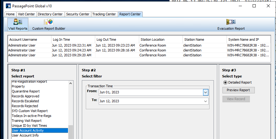276x139 pixels.
Task: Click the PassagePoint Global title bar icon
Action: [8, 6]
